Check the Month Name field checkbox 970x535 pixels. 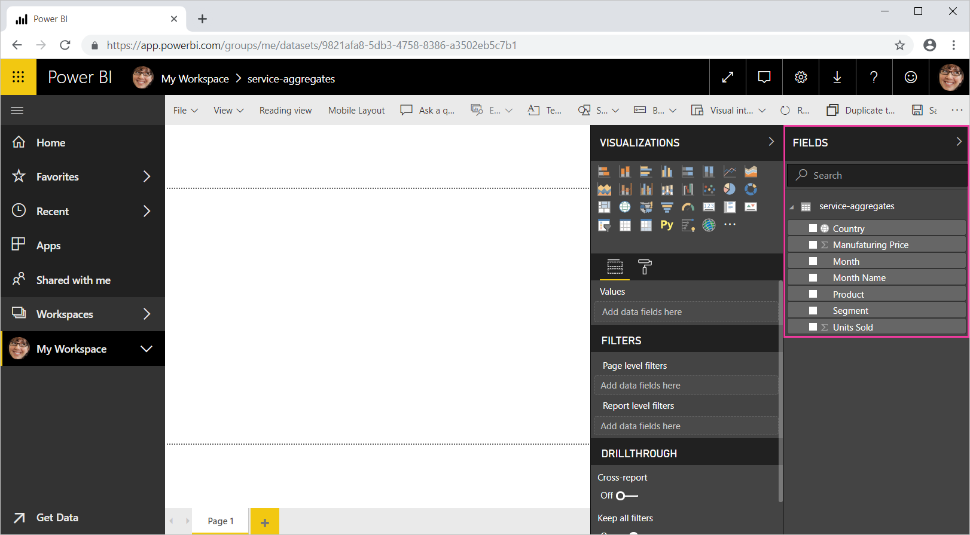click(813, 277)
